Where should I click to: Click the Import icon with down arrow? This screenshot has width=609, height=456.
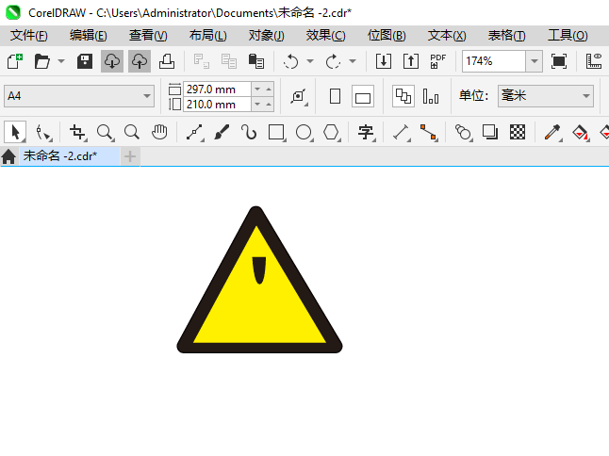(x=384, y=61)
